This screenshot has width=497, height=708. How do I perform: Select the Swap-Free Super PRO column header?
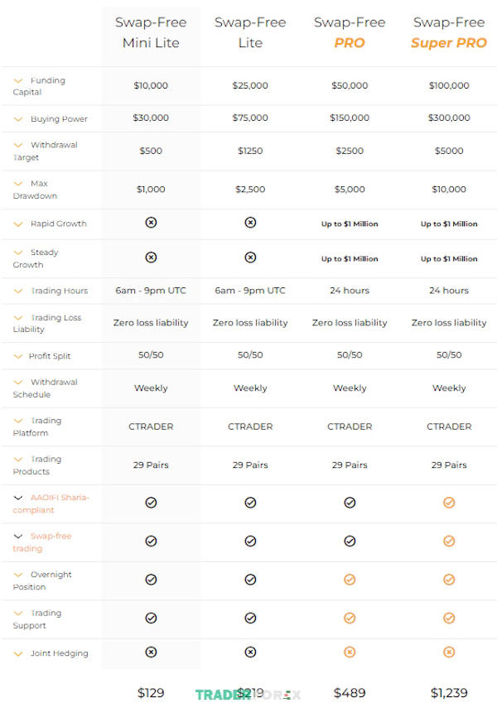coord(449,32)
